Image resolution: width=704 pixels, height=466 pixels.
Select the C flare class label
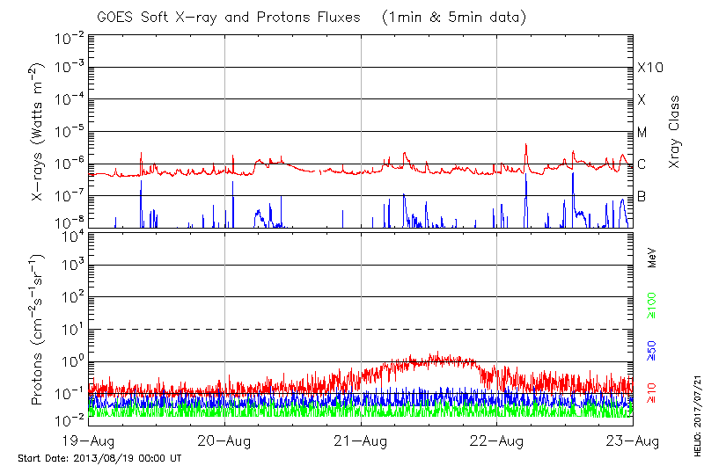(642, 164)
